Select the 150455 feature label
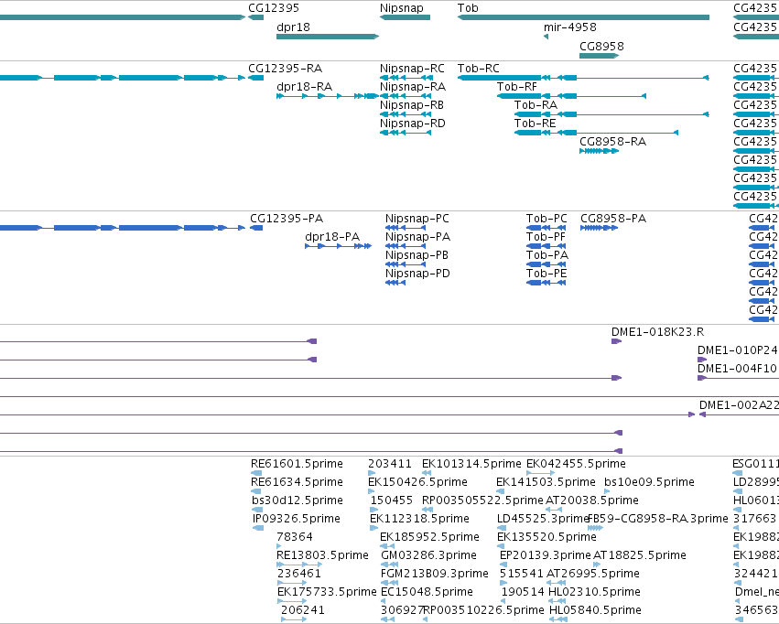This screenshot has width=779, height=624. pos(392,500)
